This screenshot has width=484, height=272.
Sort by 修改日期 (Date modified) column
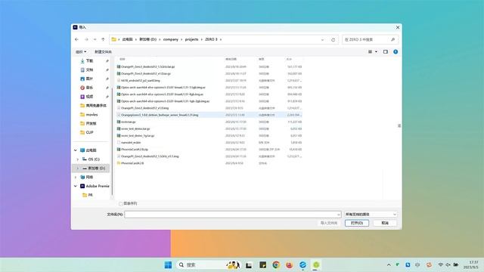pyautogui.click(x=231, y=59)
